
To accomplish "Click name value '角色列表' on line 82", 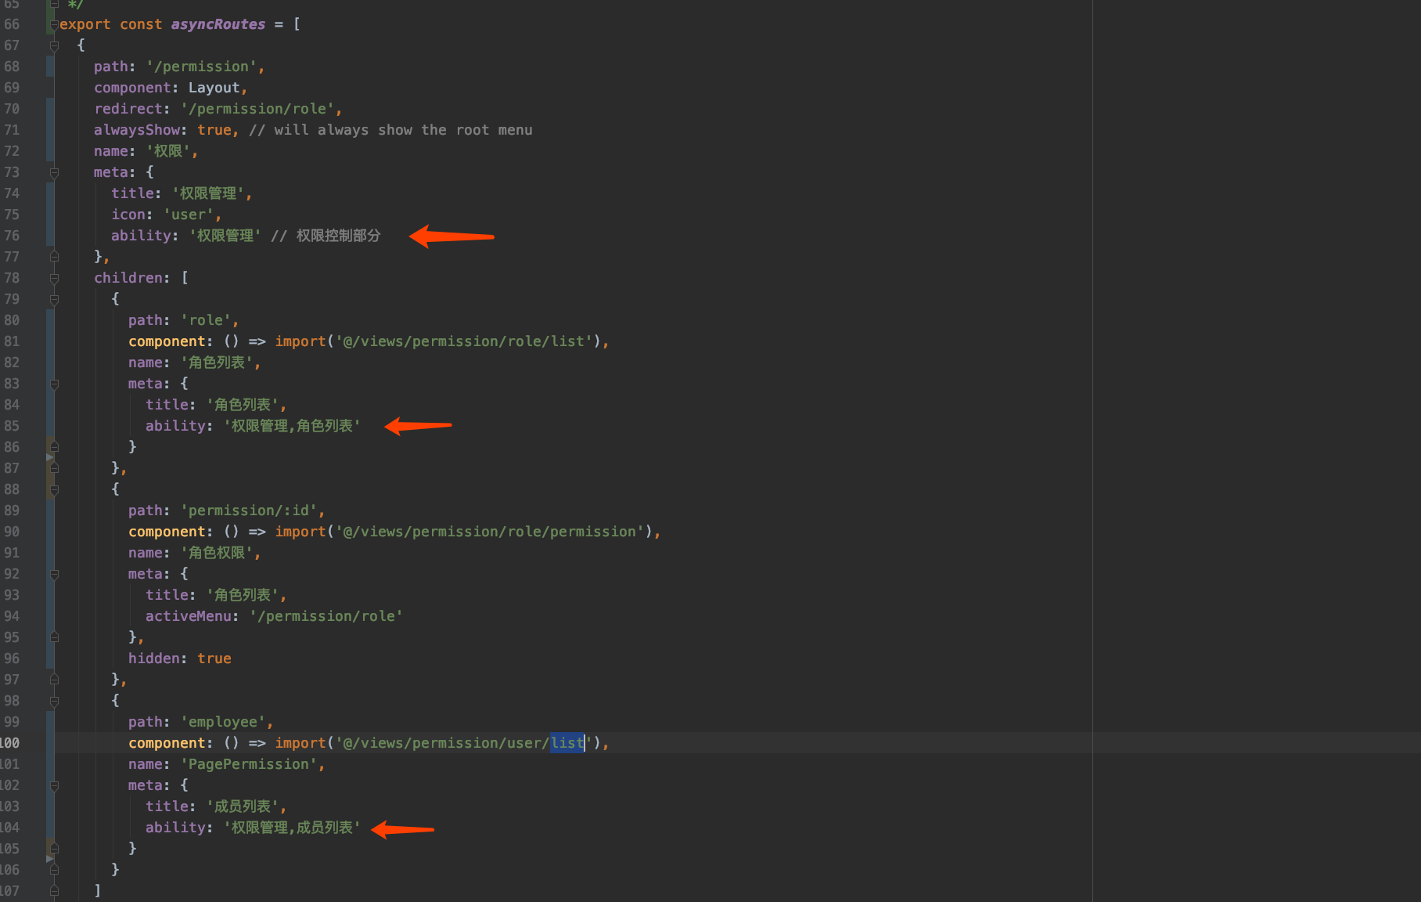I will [x=217, y=363].
